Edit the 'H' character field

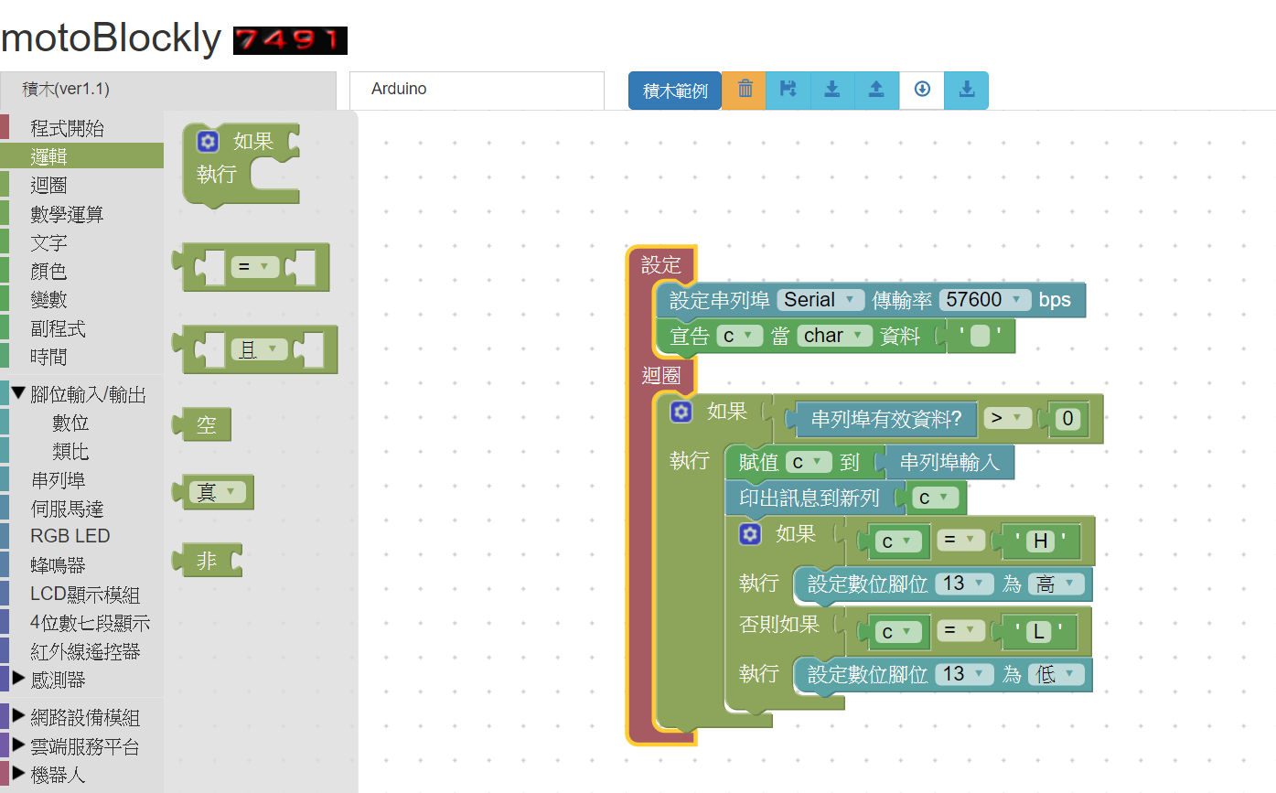coord(1040,541)
